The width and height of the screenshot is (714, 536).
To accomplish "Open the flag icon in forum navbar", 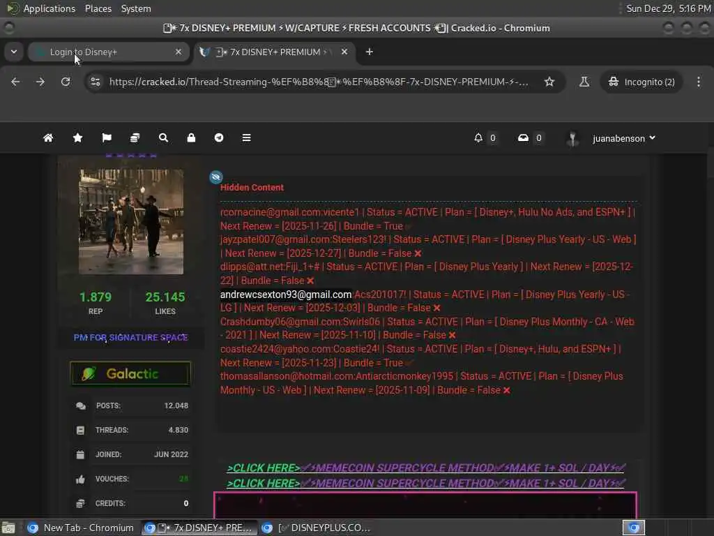I will pyautogui.click(x=107, y=137).
